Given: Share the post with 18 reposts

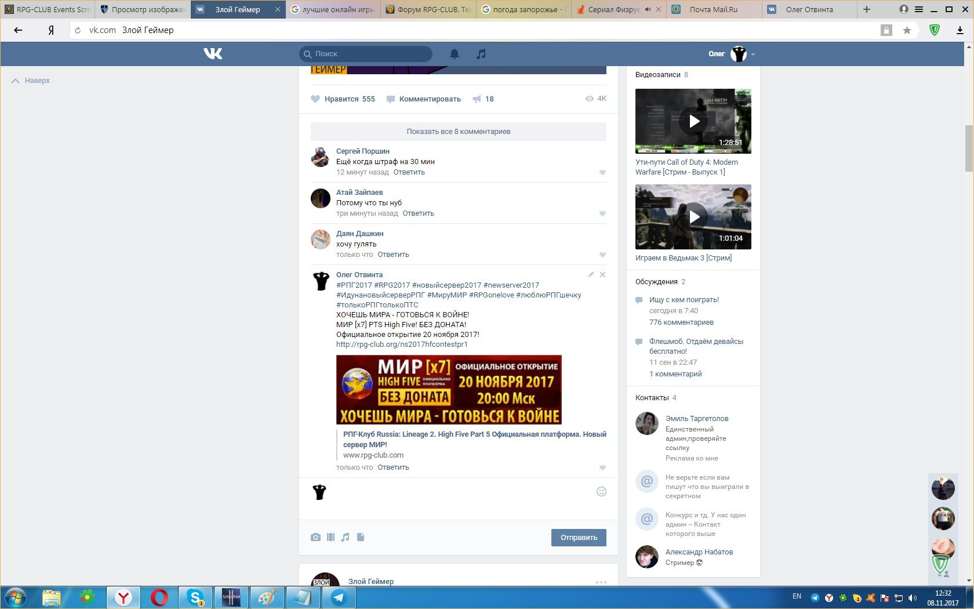Looking at the screenshot, I should click(483, 99).
